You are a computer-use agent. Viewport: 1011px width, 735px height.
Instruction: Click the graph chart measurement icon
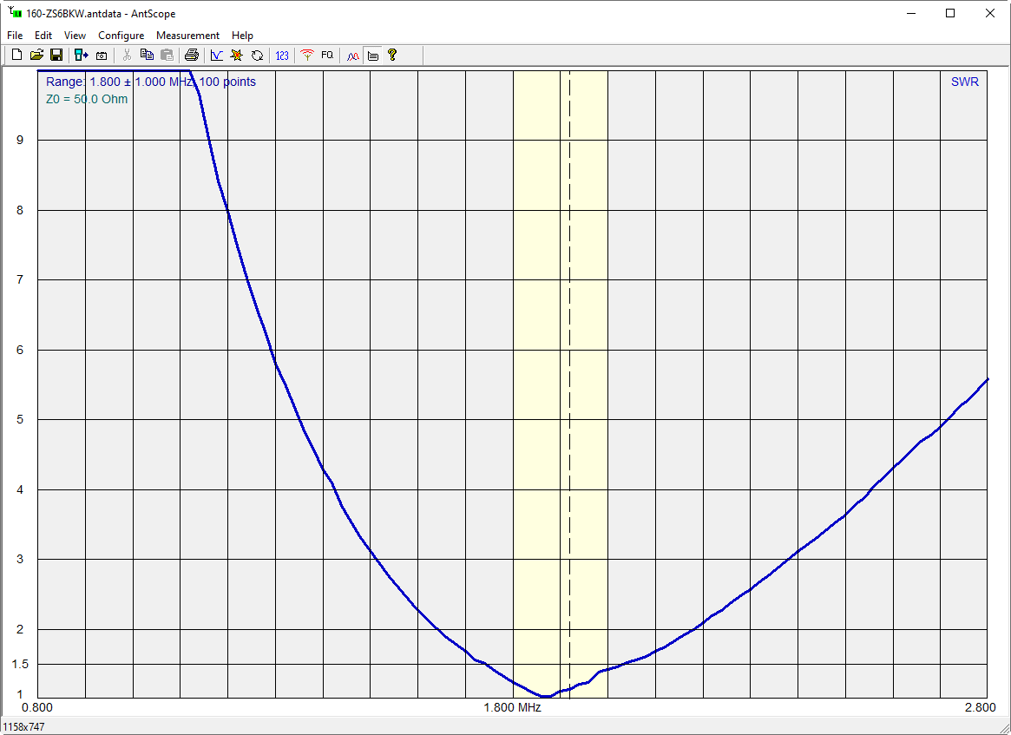click(217, 56)
